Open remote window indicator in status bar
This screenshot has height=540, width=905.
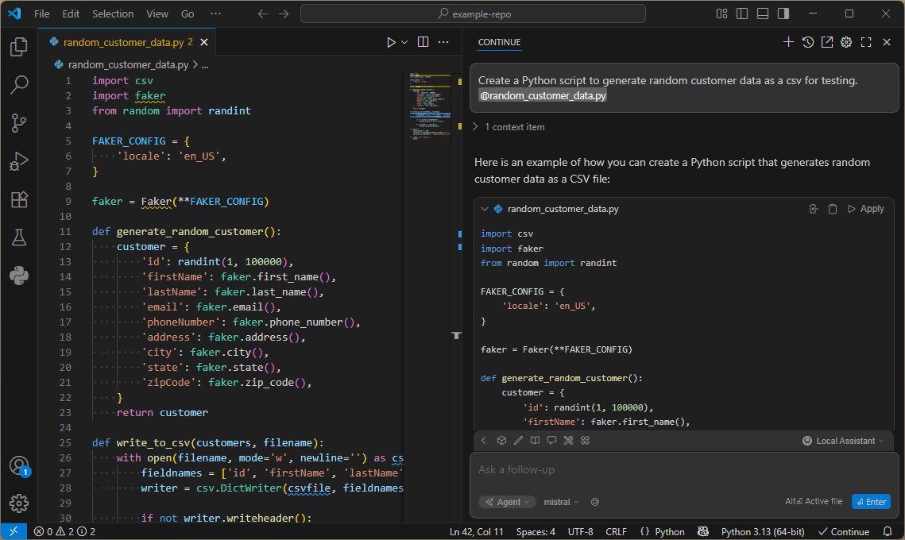pyautogui.click(x=14, y=532)
